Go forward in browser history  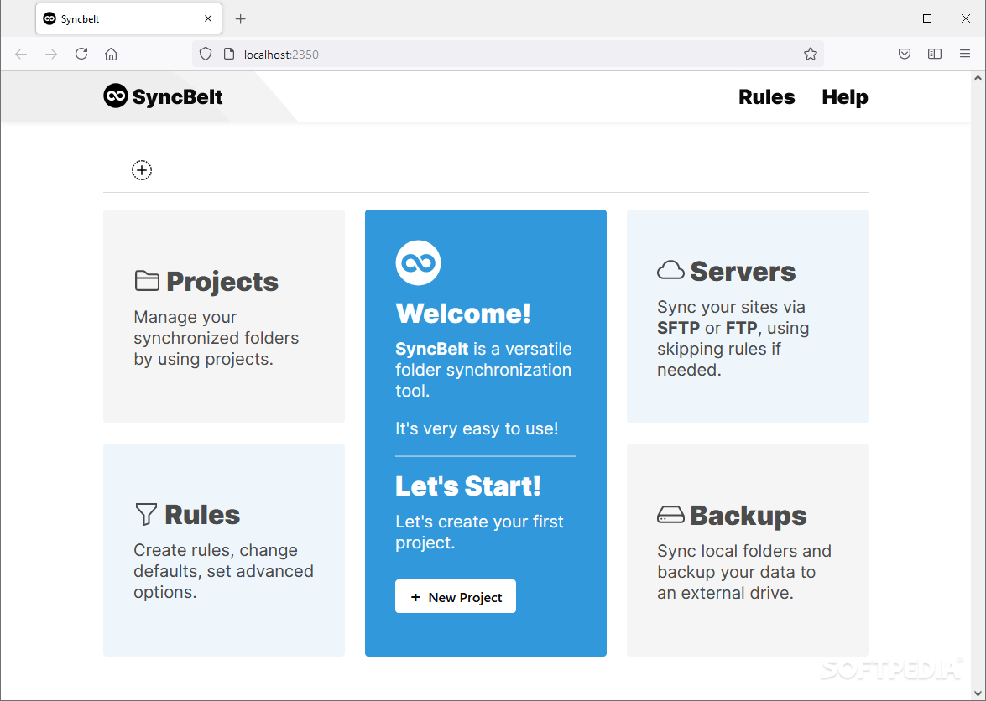coord(51,54)
